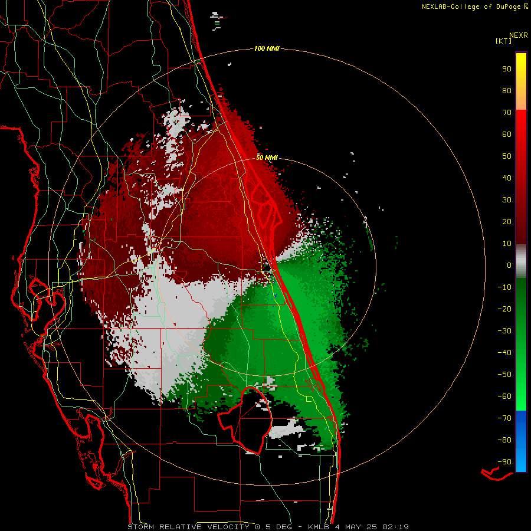Select the positive 40 knots scale label
This screenshot has height=531, width=531.
tap(507, 178)
